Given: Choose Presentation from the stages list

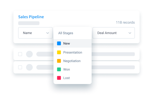Looking at the screenshot, I should [72, 52].
